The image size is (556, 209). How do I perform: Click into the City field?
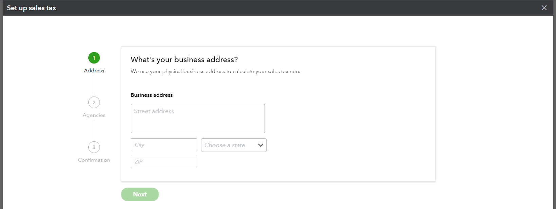(x=164, y=145)
